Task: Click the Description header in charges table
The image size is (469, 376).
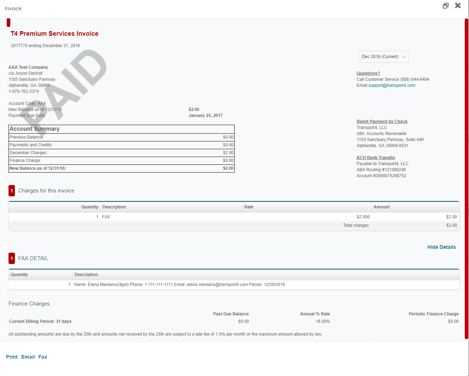Action: (114, 207)
